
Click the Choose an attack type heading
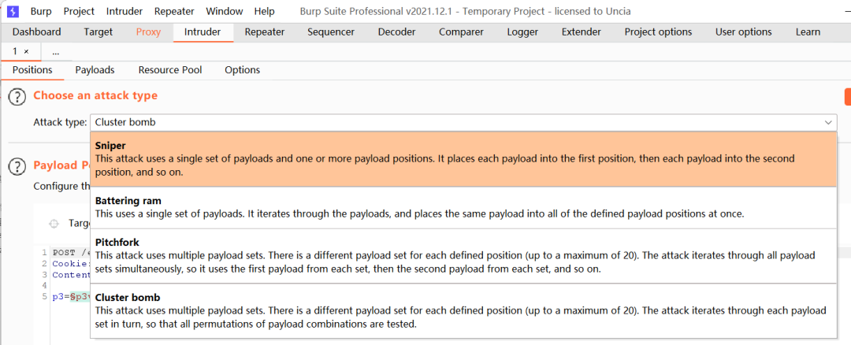(x=95, y=95)
